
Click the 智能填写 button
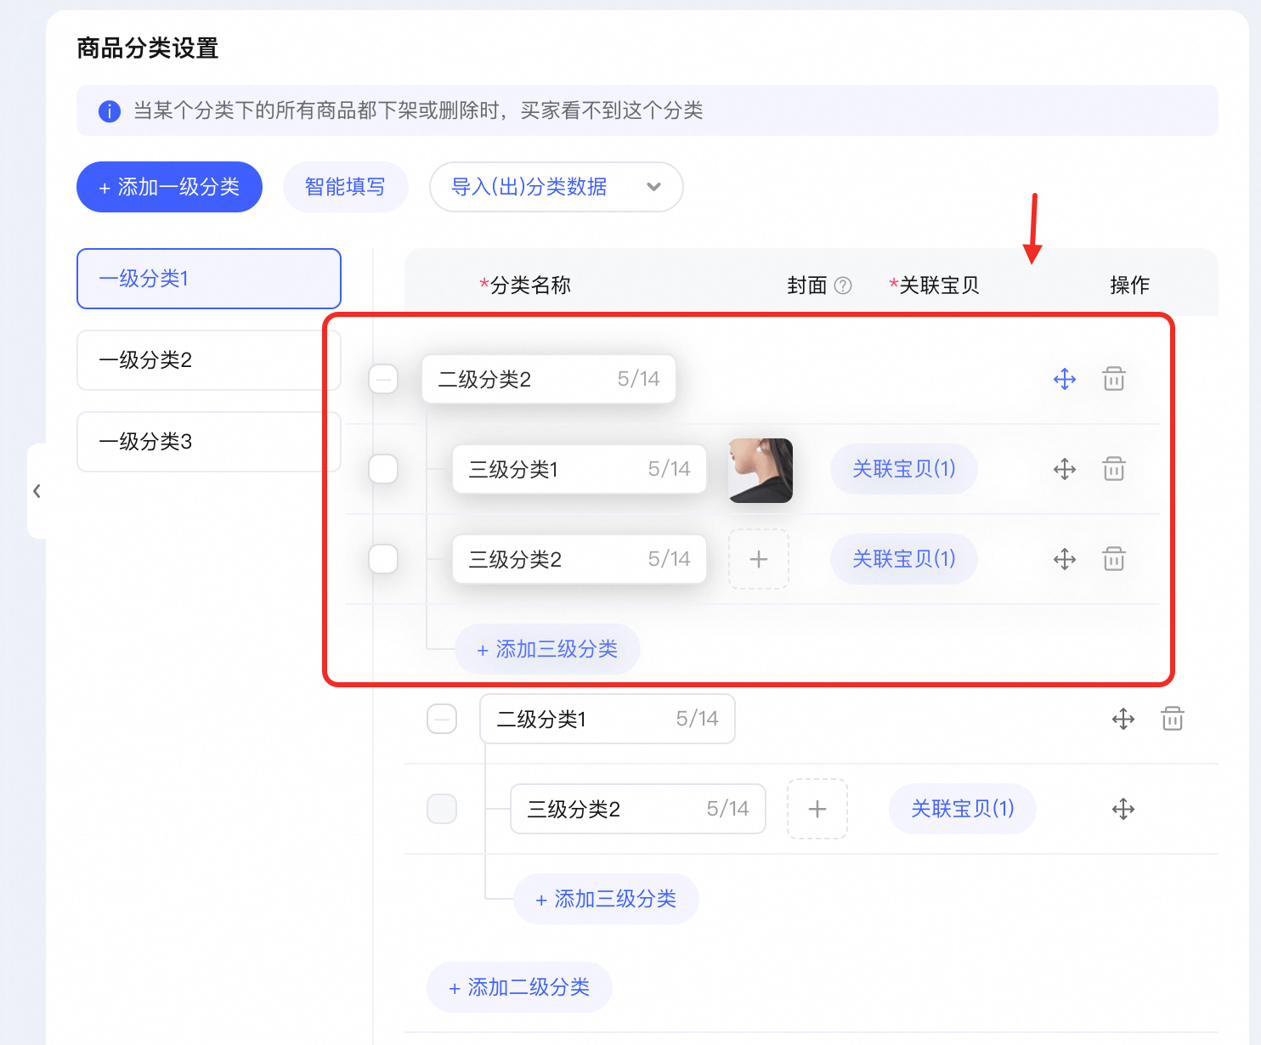[345, 187]
